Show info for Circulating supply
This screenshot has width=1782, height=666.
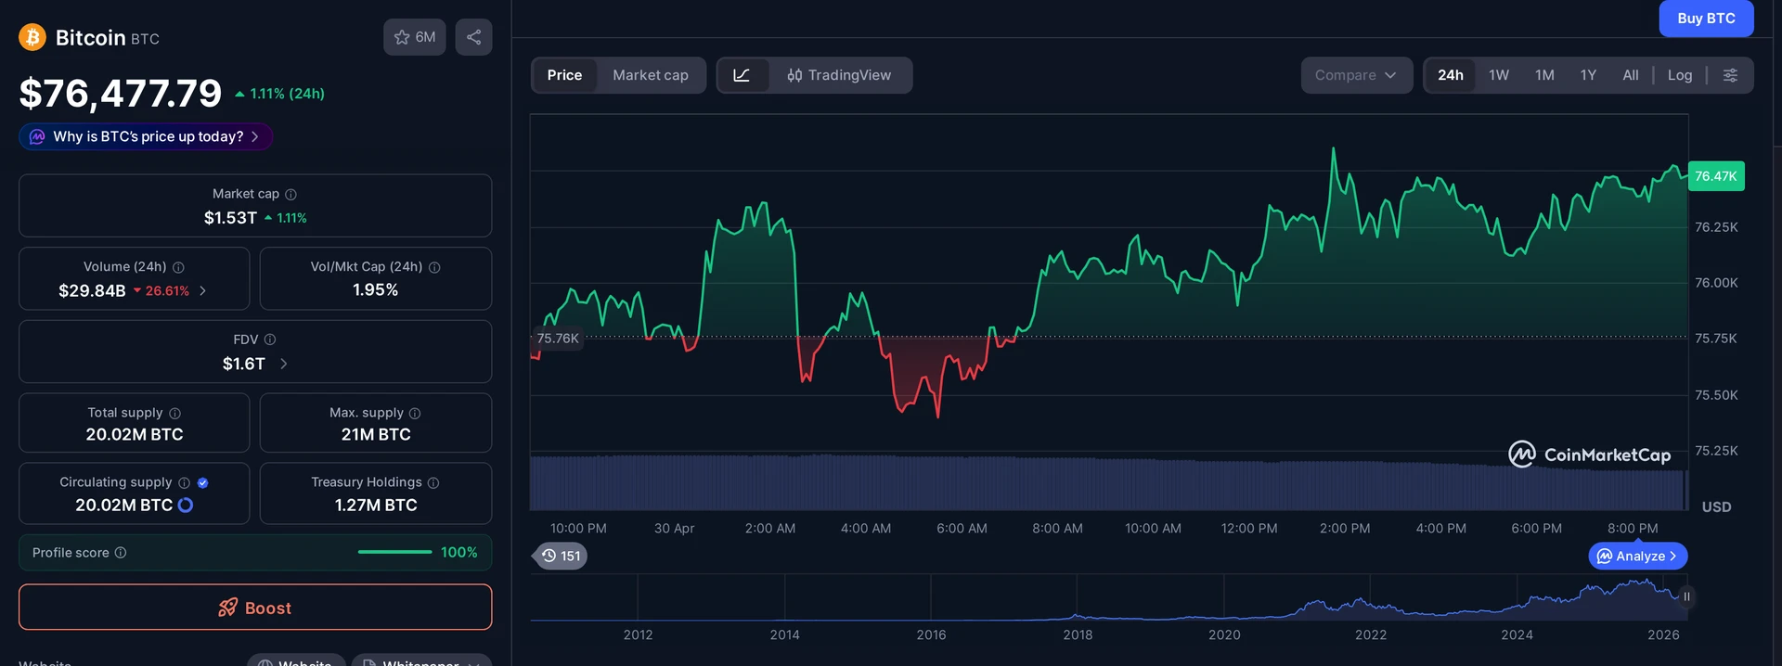click(x=184, y=482)
